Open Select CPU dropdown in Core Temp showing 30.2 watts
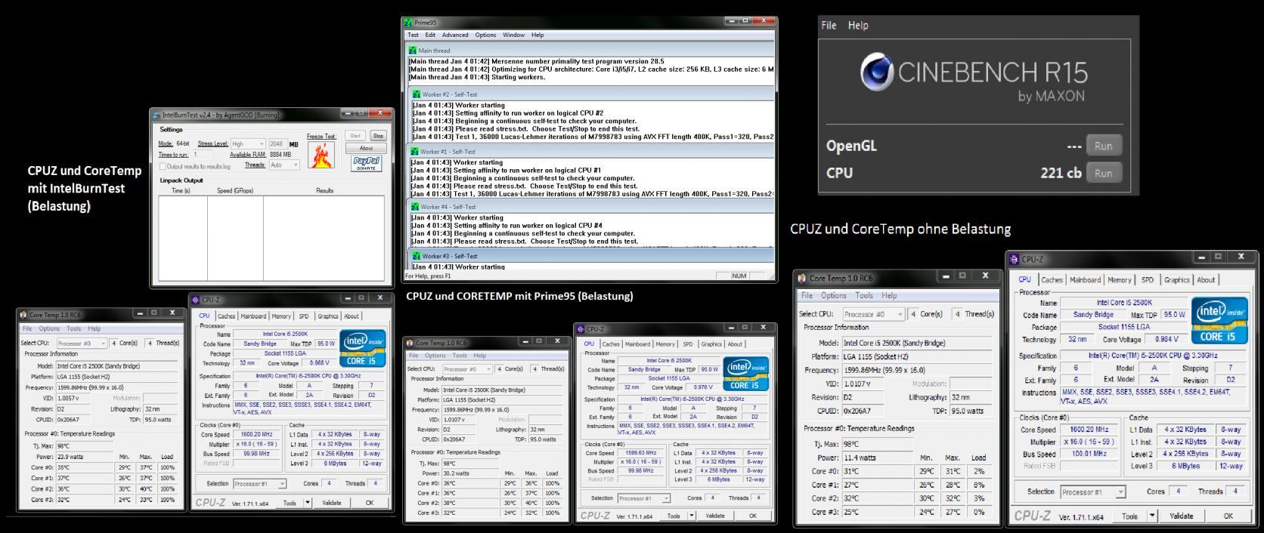This screenshot has width=1264, height=533. [466, 369]
